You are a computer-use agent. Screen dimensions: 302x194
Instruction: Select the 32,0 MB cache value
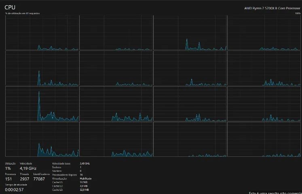point(84,190)
